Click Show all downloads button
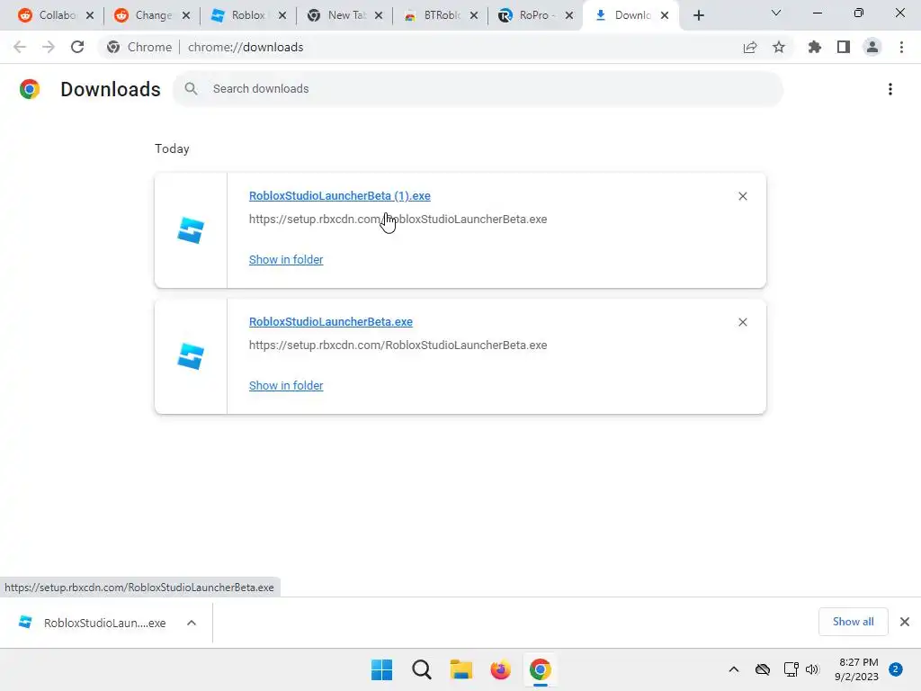 (853, 622)
